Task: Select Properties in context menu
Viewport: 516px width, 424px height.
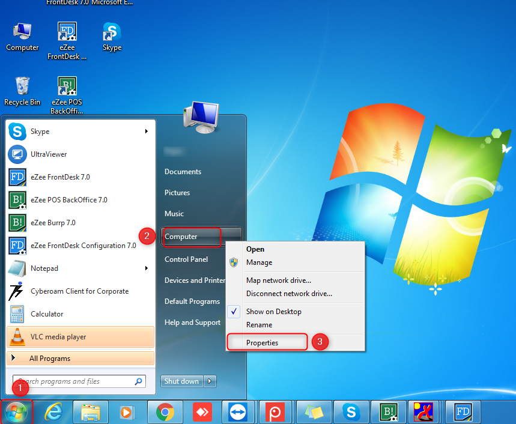Action: (295, 343)
